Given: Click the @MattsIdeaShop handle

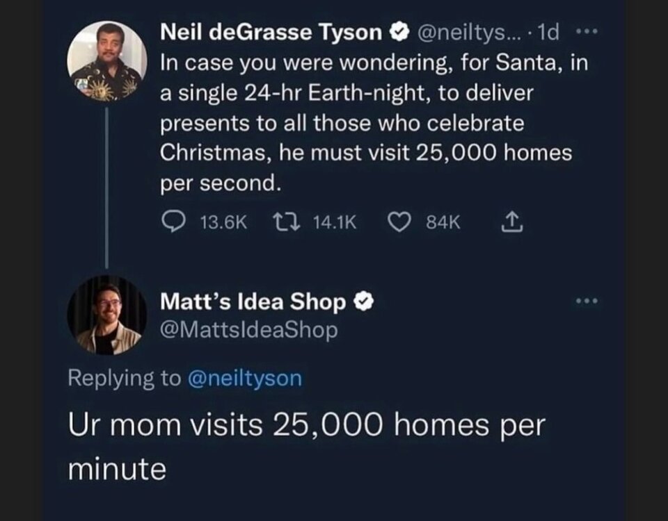Looking at the screenshot, I should (249, 329).
